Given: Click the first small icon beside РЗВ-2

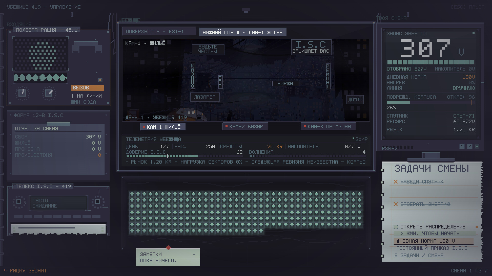Looking at the screenshot, I should click(462, 146).
